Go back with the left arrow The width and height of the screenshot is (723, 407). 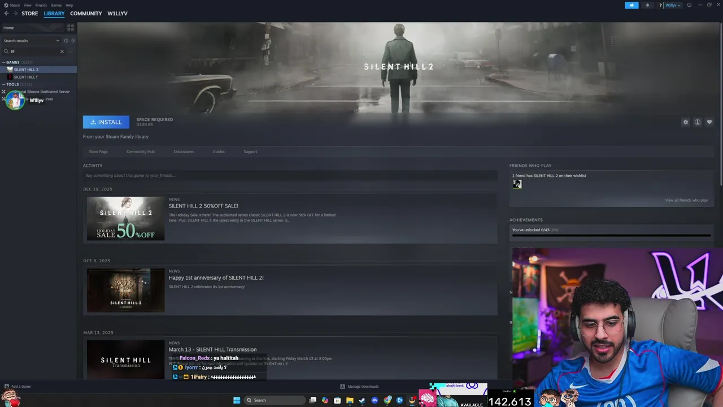coord(6,14)
